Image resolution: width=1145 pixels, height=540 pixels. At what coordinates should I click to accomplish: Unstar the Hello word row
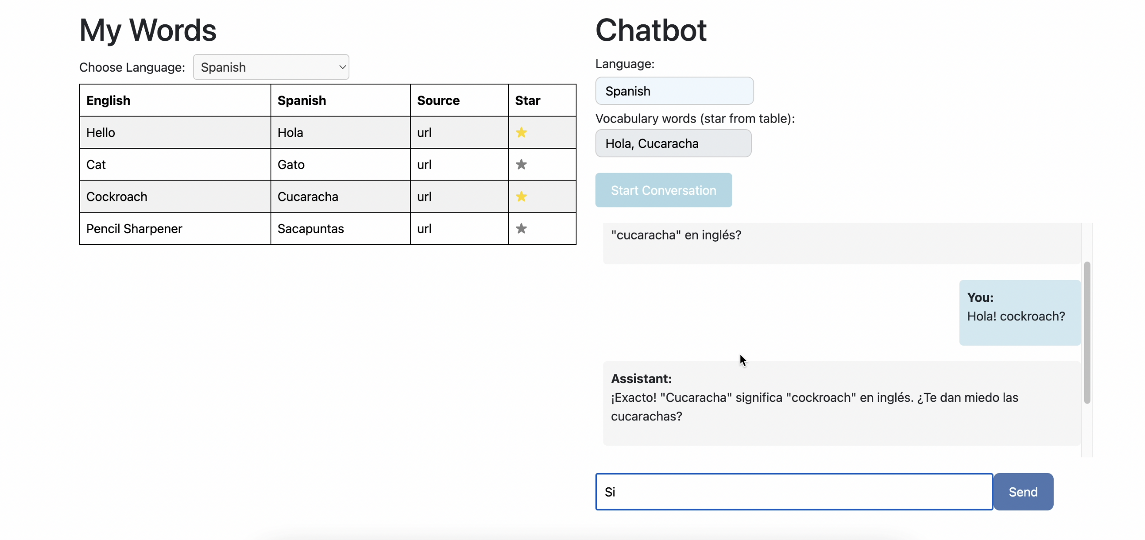(x=521, y=132)
